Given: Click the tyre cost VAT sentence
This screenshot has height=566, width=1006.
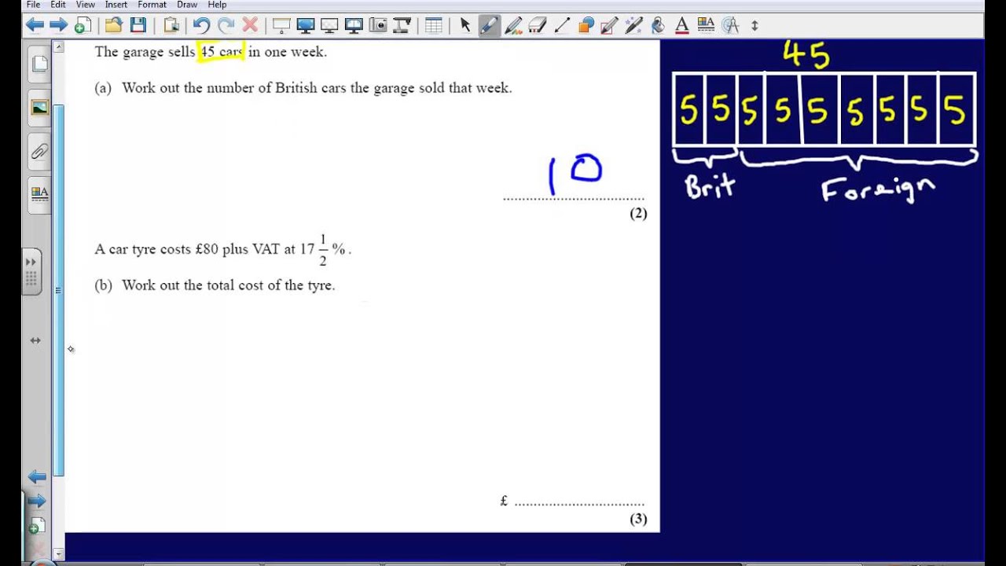Looking at the screenshot, I should coord(222,249).
